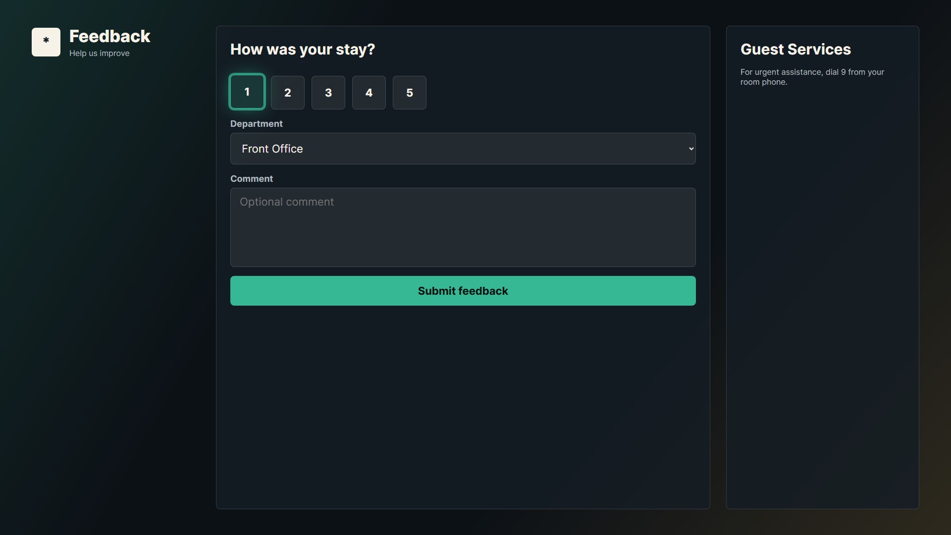Select rating 1
The height and width of the screenshot is (535, 951).
point(247,92)
